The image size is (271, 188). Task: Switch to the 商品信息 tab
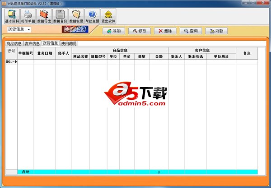(14, 43)
